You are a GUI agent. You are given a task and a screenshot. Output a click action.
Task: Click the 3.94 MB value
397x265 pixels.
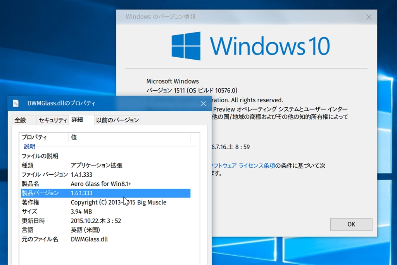click(x=81, y=212)
